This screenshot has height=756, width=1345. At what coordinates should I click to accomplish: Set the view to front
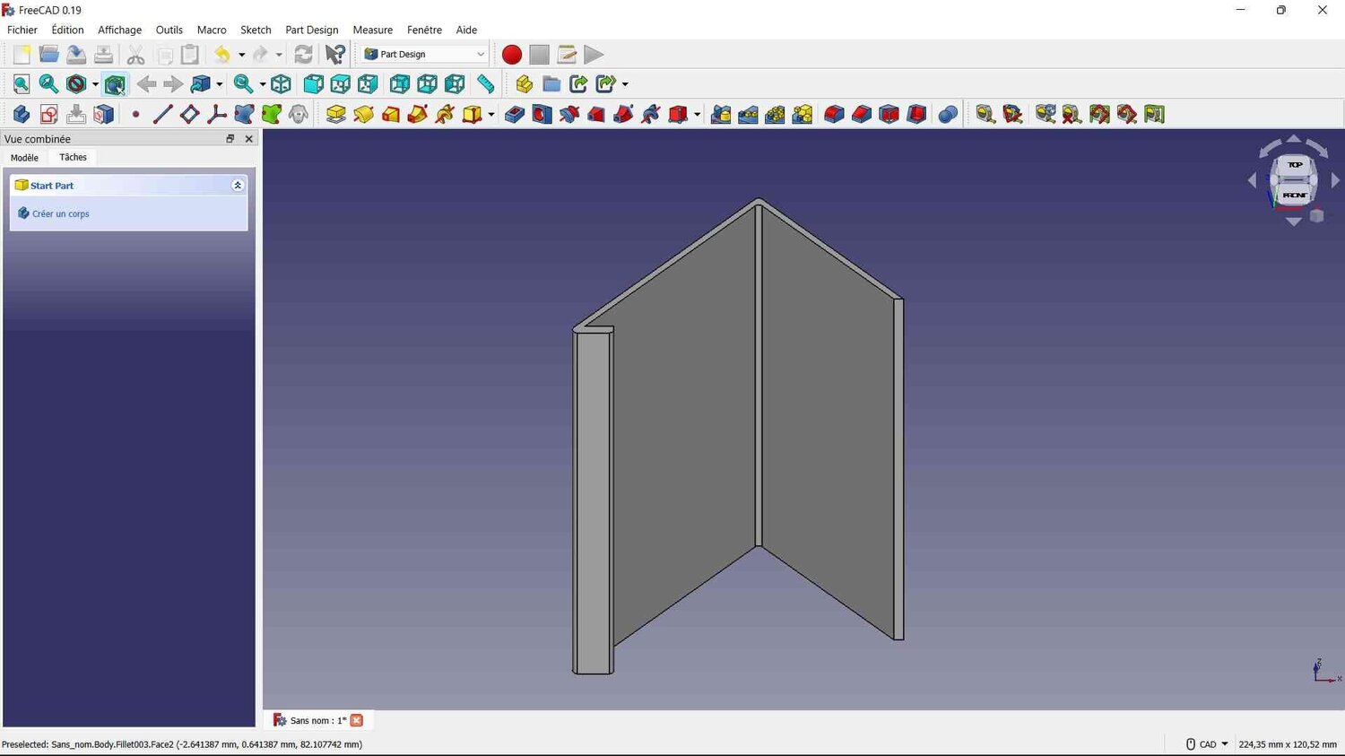313,84
